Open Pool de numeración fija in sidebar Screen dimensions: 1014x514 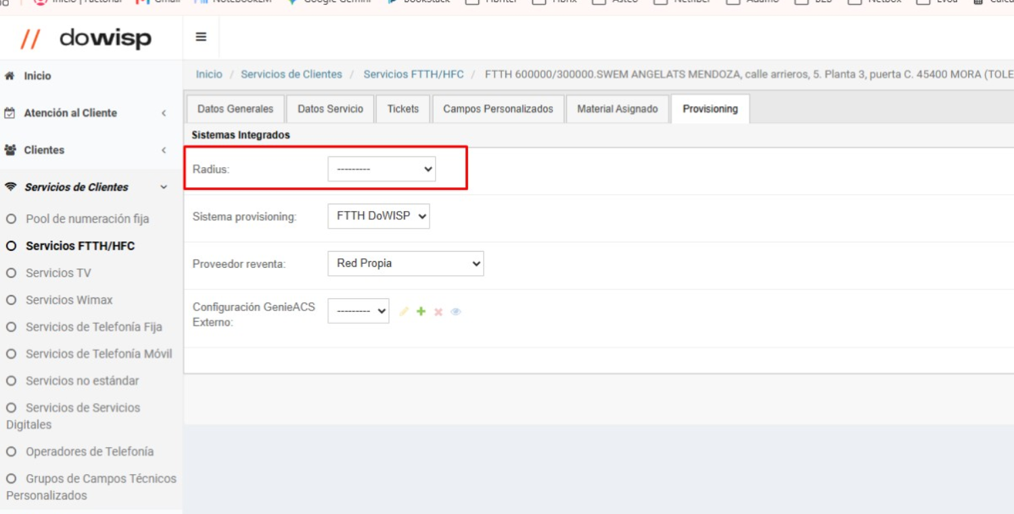(x=87, y=219)
